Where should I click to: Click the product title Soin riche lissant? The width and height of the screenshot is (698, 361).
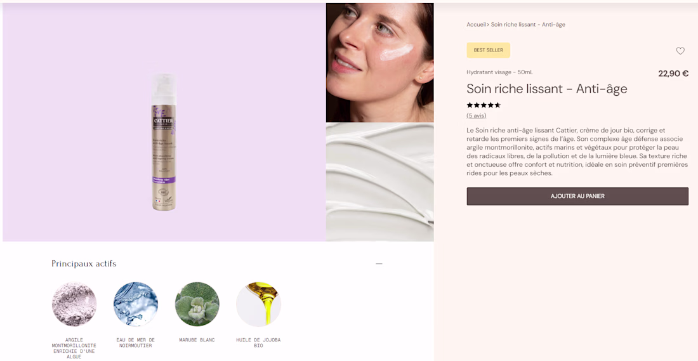pos(546,89)
